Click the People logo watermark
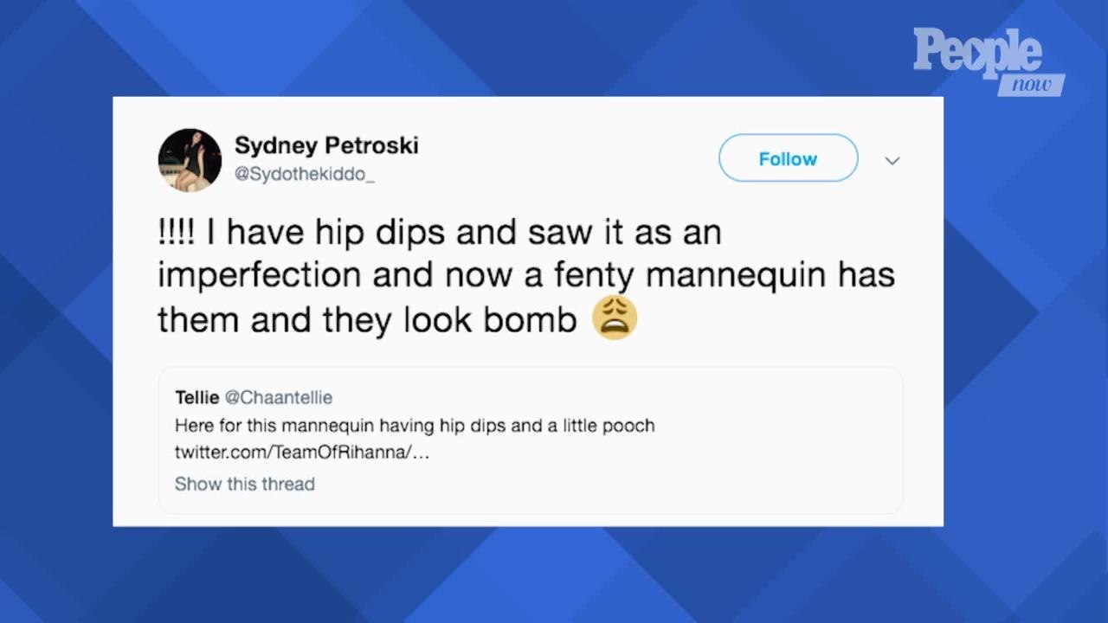Image resolution: width=1108 pixels, height=623 pixels. 977,53
